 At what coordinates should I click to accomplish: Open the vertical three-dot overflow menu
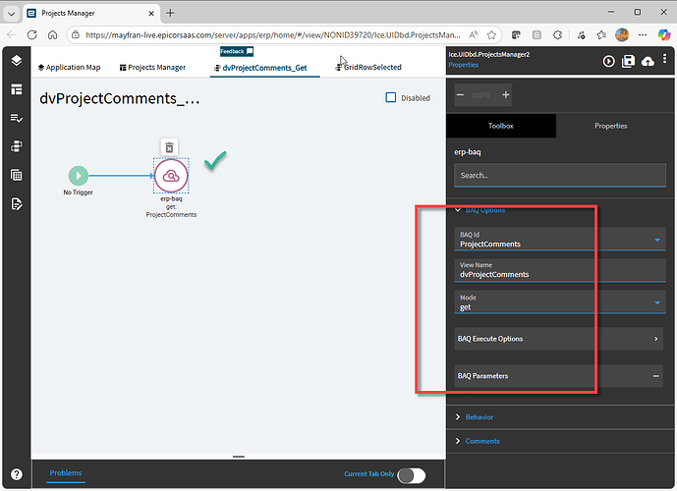pyautogui.click(x=665, y=59)
